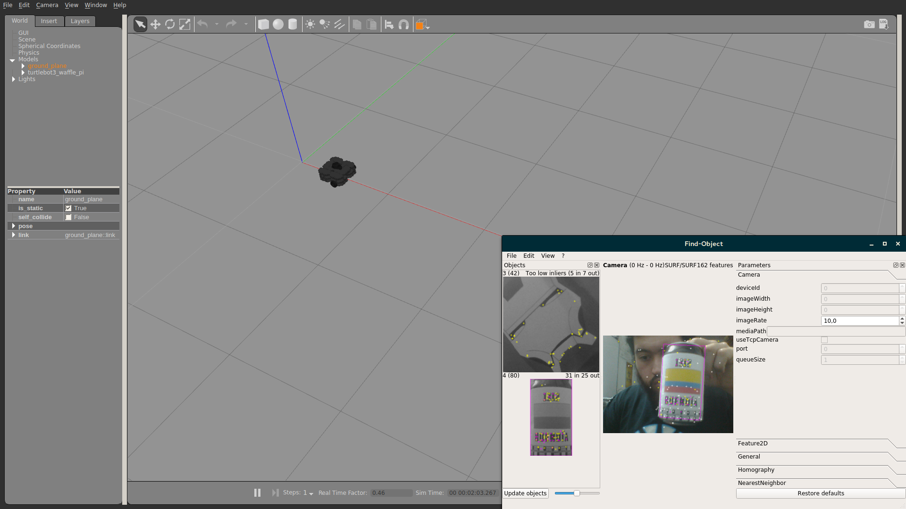Enable the self_collide property
Screen dimensions: 906x509
(x=68, y=217)
